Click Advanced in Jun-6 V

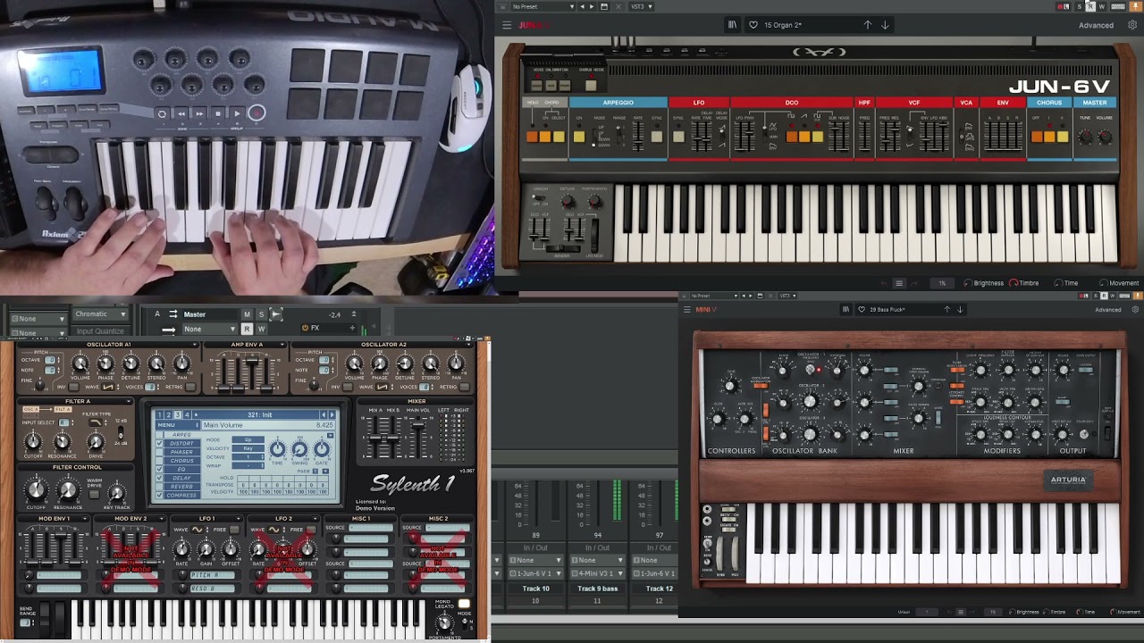(x=1096, y=25)
